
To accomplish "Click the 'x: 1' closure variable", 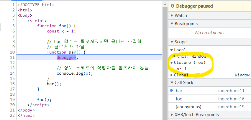I will (x=182, y=69).
